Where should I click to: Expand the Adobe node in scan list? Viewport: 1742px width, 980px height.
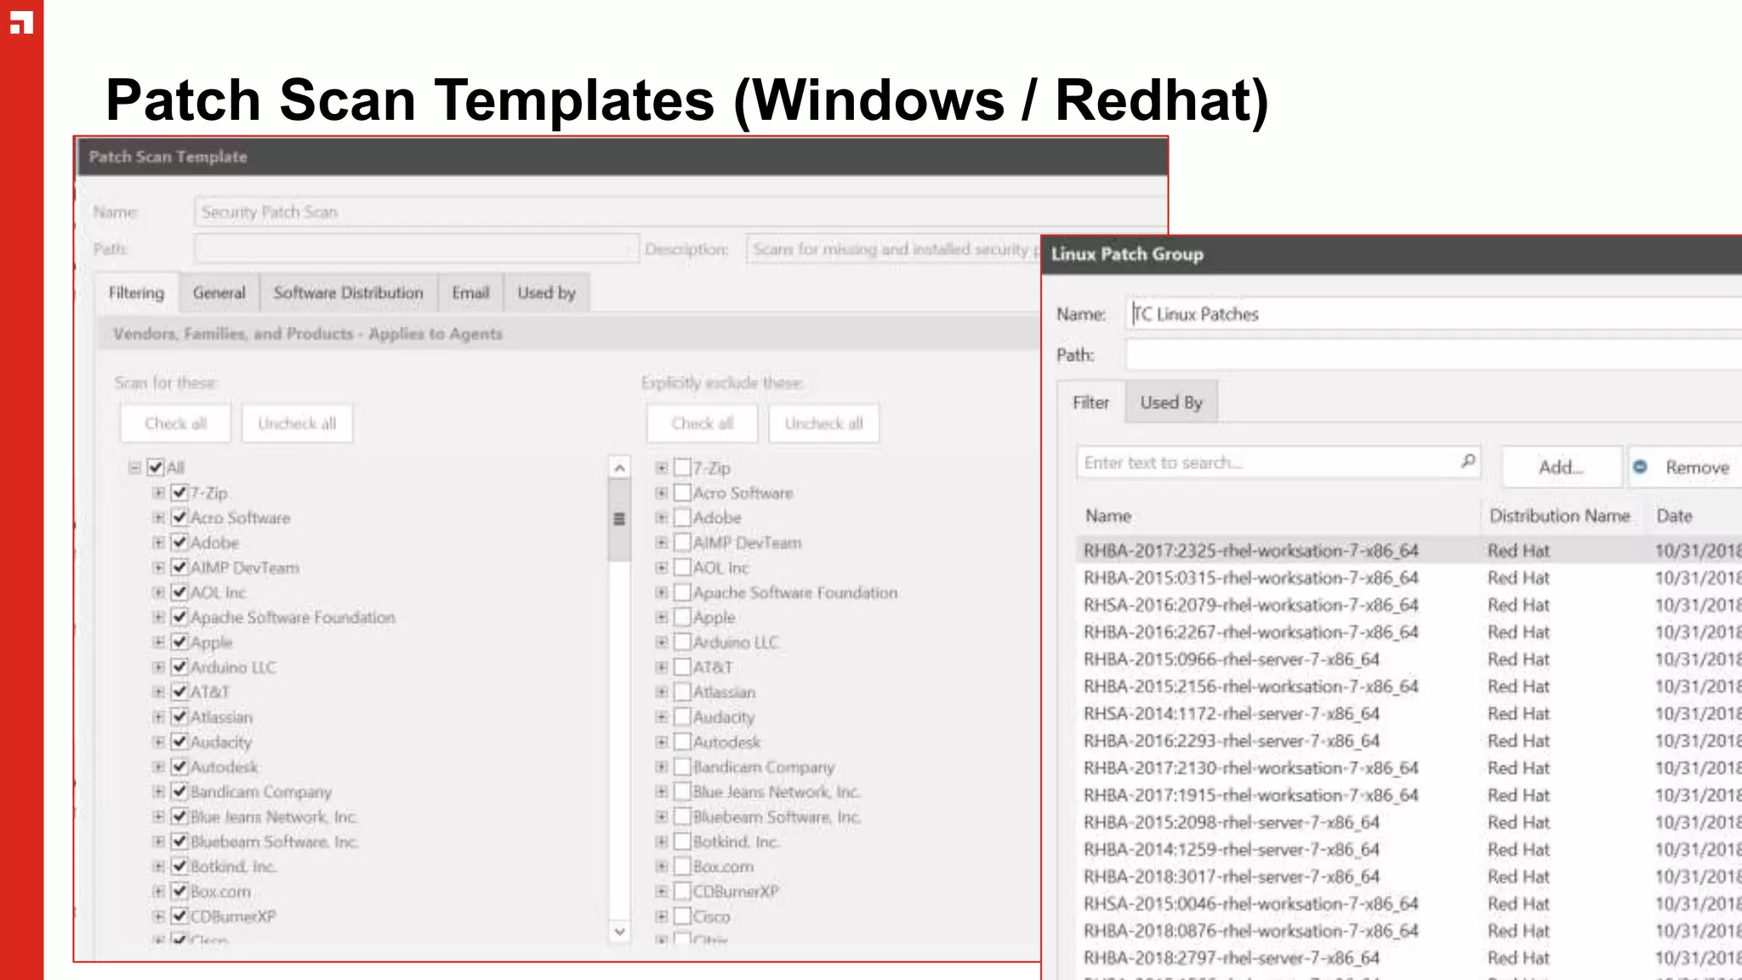[x=158, y=542]
